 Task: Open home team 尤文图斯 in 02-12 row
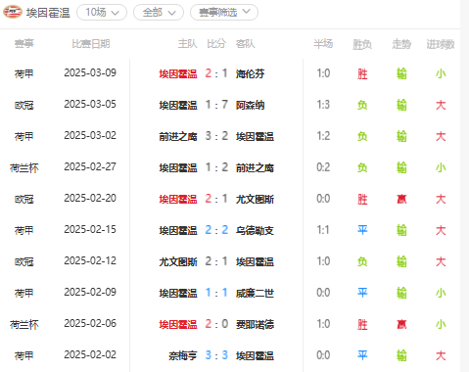point(178,261)
